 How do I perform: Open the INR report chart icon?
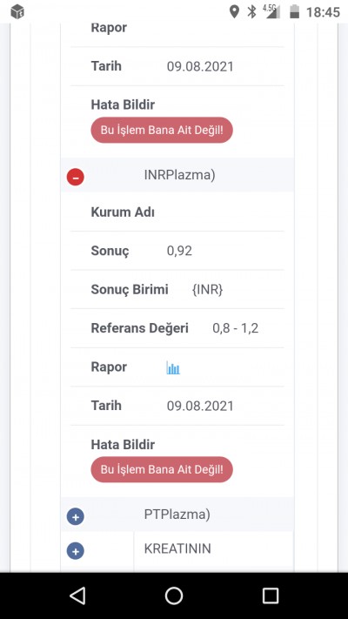coord(173,367)
